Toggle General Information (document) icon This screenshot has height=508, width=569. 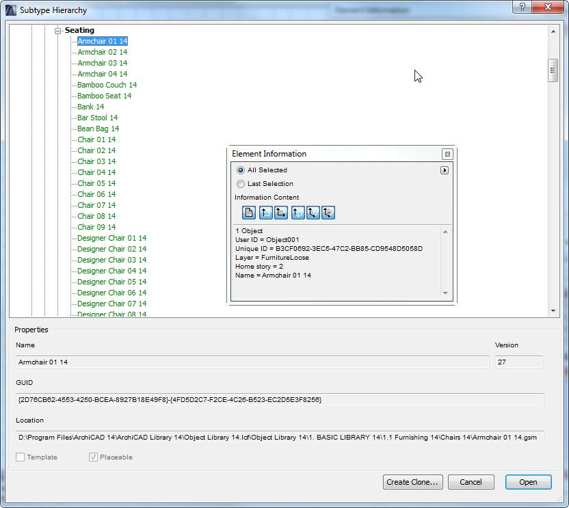249,212
